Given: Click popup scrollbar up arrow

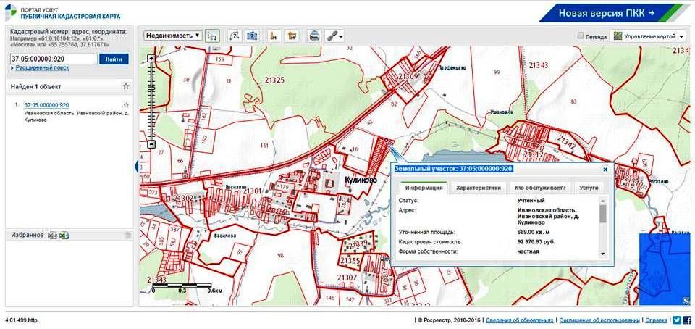Looking at the screenshot, I should pos(602,201).
